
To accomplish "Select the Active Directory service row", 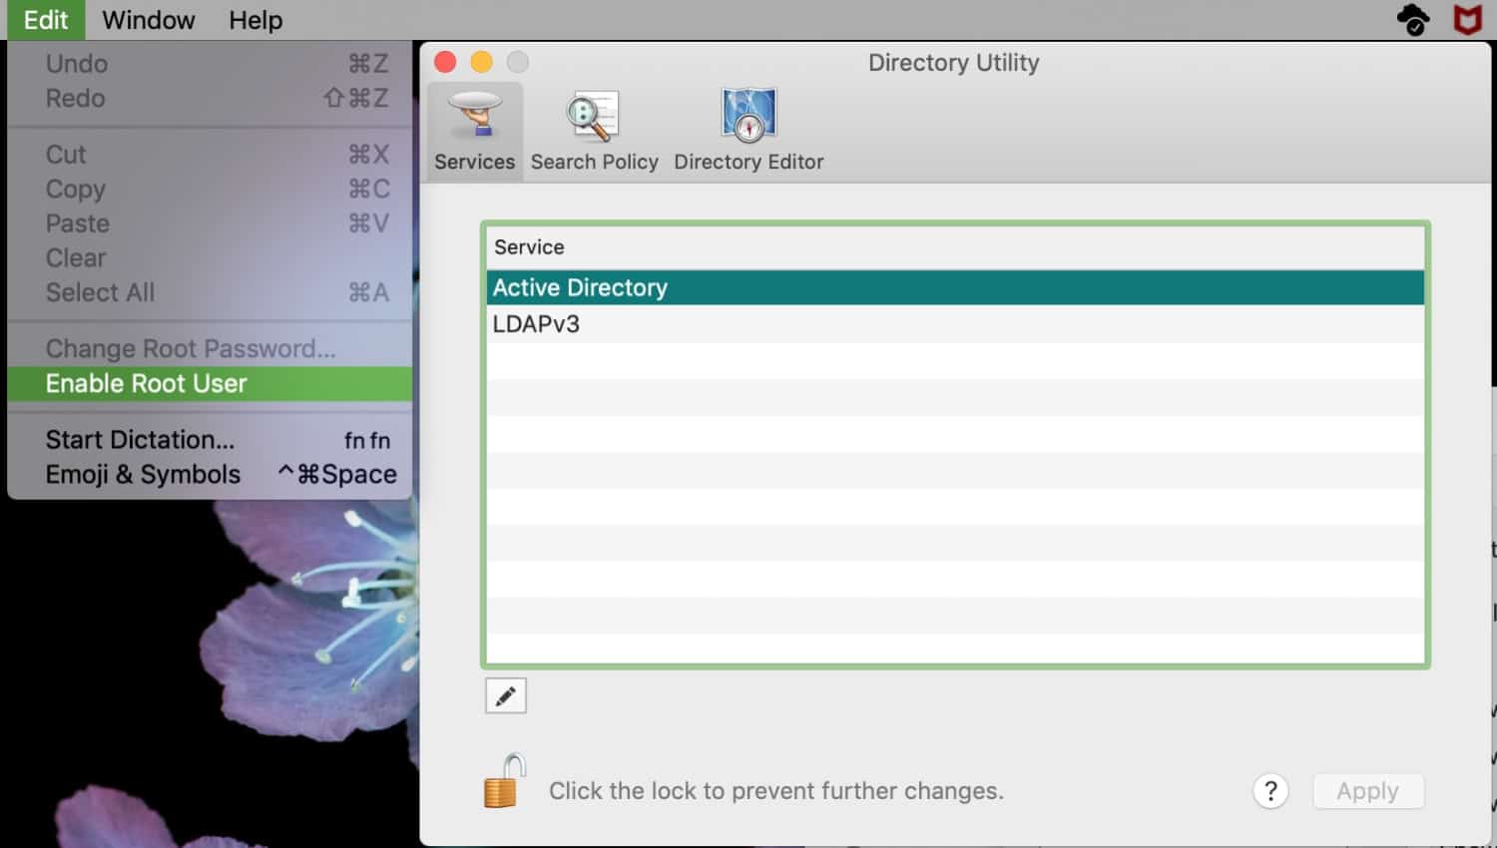I will click(955, 287).
